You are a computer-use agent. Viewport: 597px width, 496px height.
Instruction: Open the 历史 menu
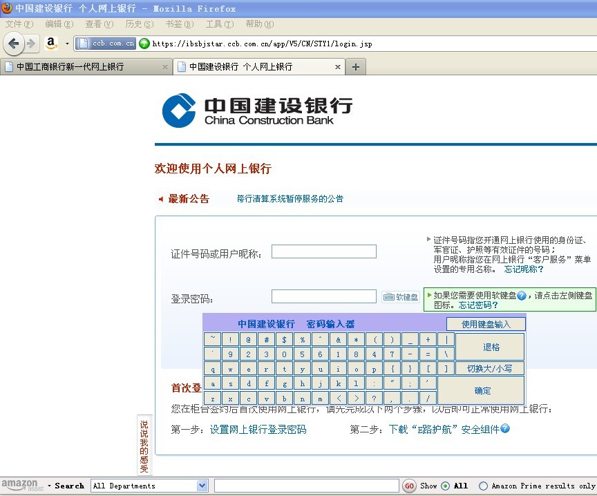click(x=140, y=24)
